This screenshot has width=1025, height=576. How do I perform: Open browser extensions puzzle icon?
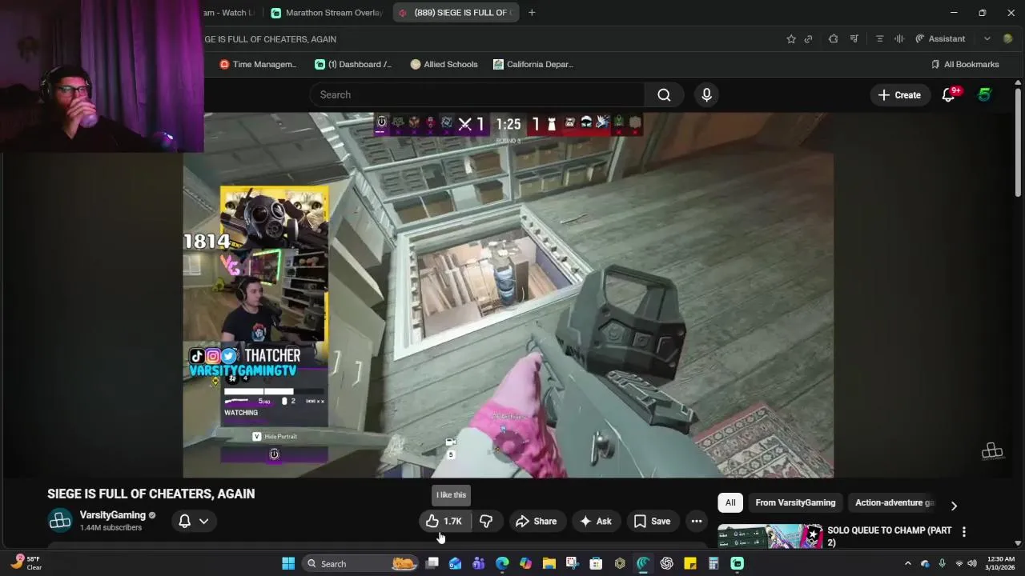[833, 38]
